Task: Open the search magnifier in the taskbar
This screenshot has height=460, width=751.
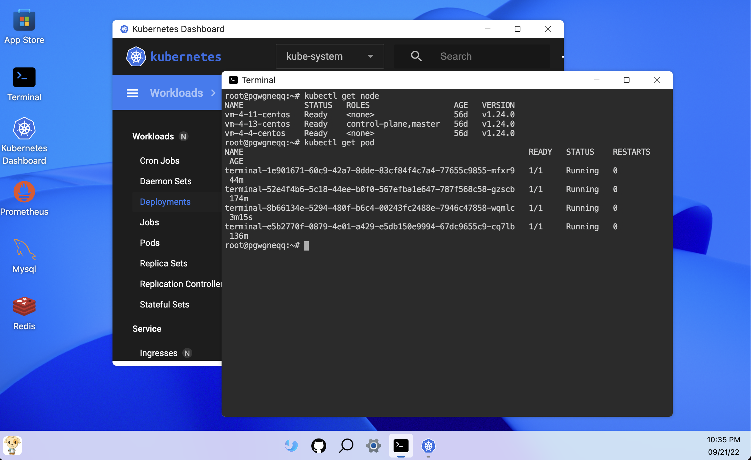Action: click(x=346, y=446)
